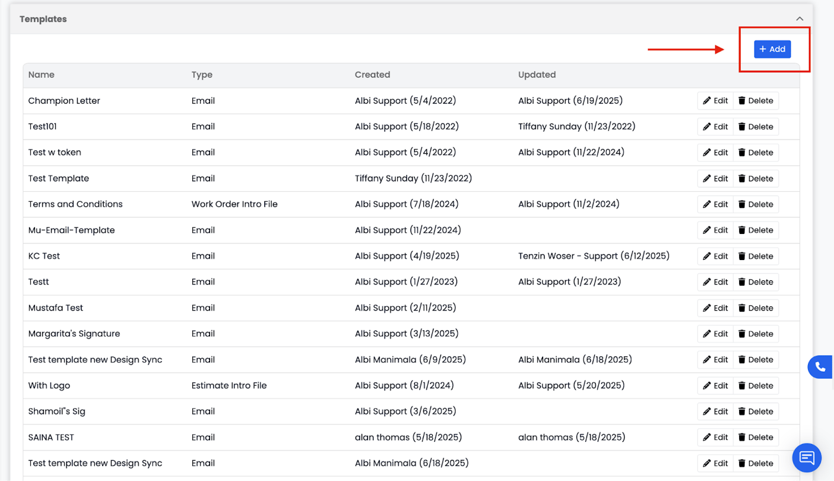
Task: Delete the Test Template row
Action: [x=756, y=178]
